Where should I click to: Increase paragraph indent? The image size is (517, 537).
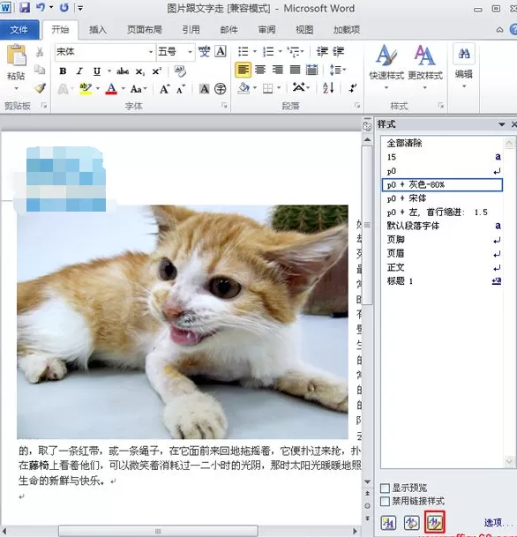338,51
